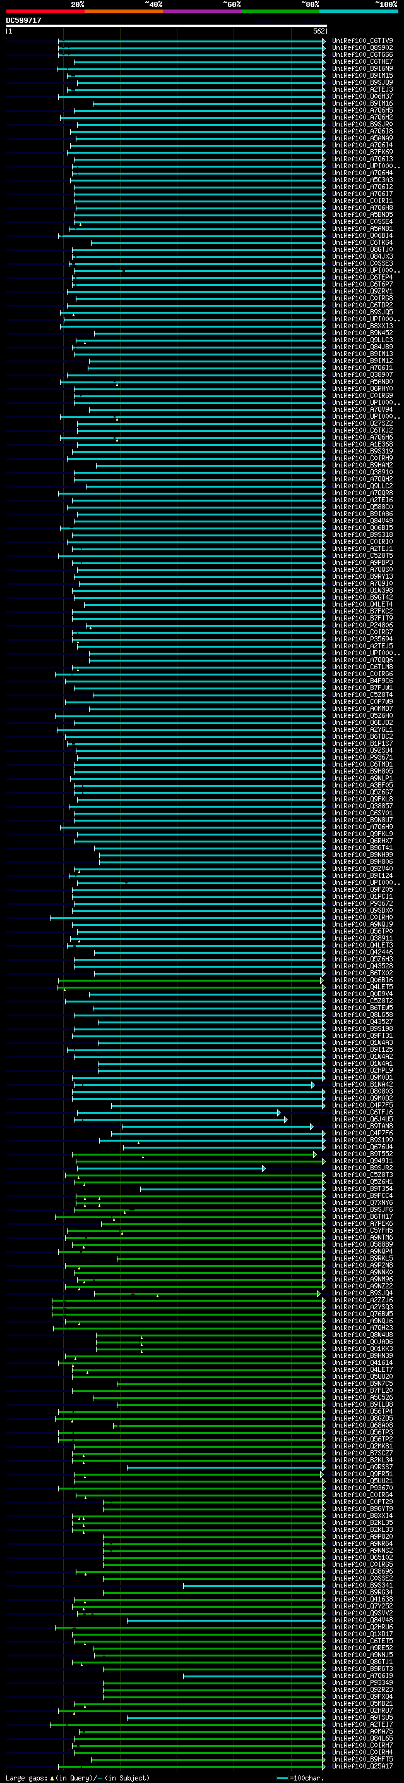Click hit UniRef100_B9IM15
Screen dimensions: 404x1783
coord(362,75)
